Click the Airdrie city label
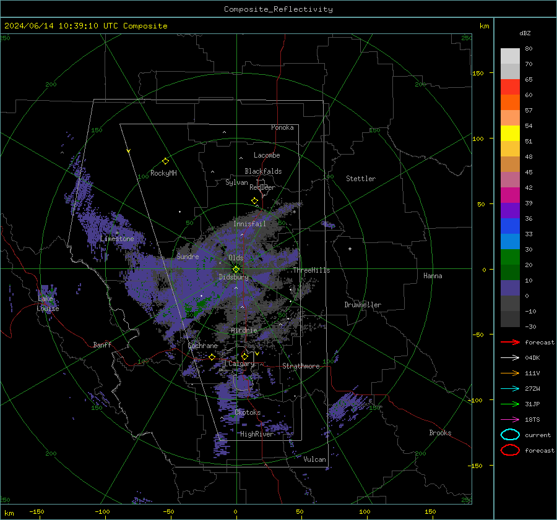 click(x=244, y=330)
